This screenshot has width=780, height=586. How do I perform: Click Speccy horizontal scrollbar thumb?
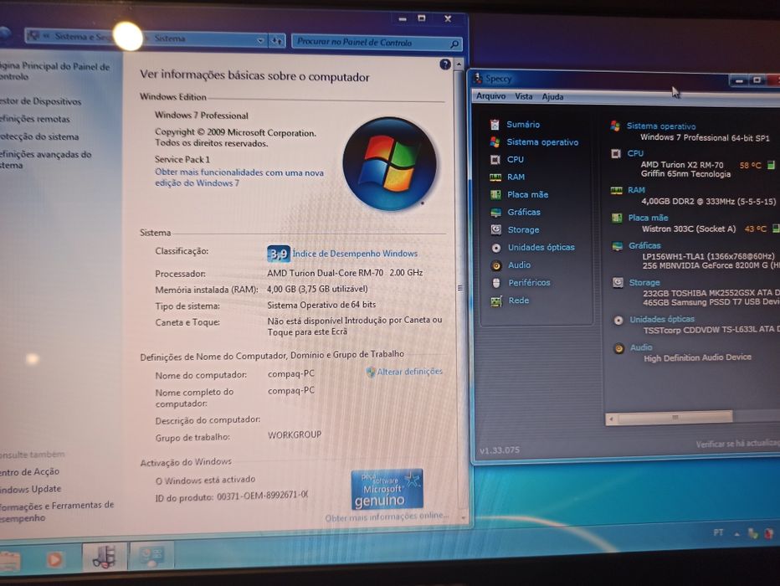[675, 418]
